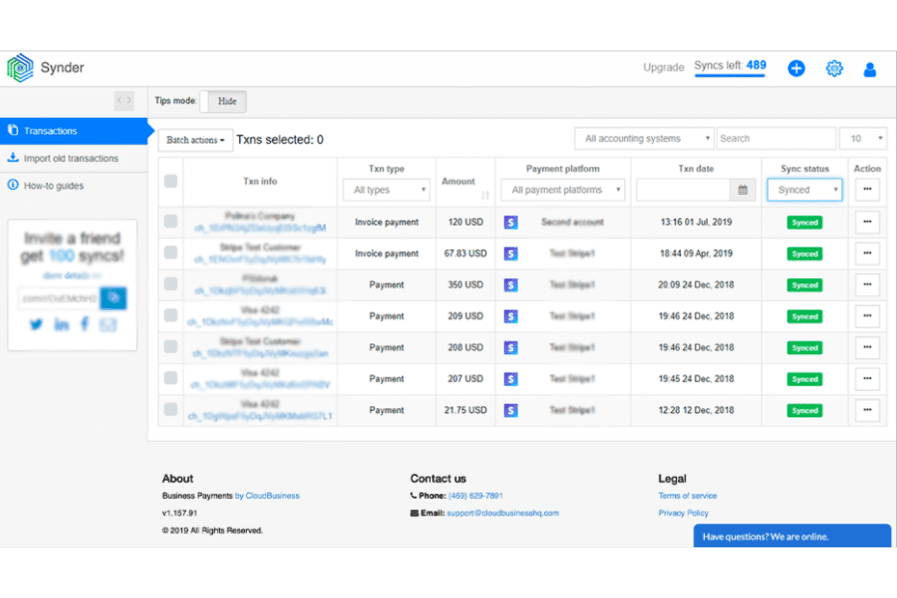Click the Upgrade link

pos(664,67)
